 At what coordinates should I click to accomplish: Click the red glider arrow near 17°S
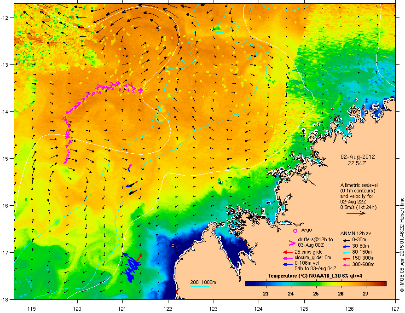pos(139,257)
